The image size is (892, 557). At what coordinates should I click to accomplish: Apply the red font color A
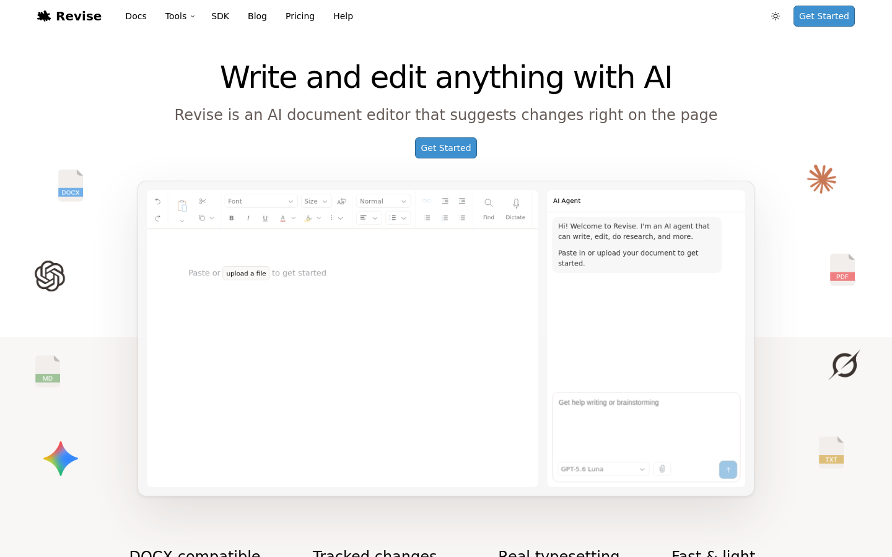(282, 218)
